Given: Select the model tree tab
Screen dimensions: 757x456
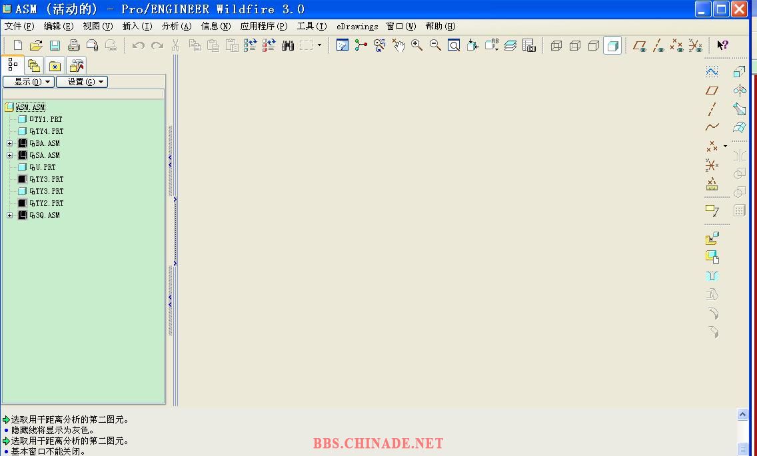Looking at the screenshot, I should pyautogui.click(x=13, y=65).
